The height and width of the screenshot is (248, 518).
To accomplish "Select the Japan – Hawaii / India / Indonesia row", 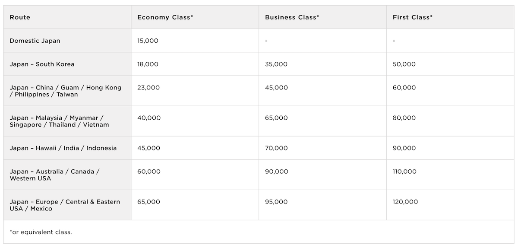I will click(63, 148).
